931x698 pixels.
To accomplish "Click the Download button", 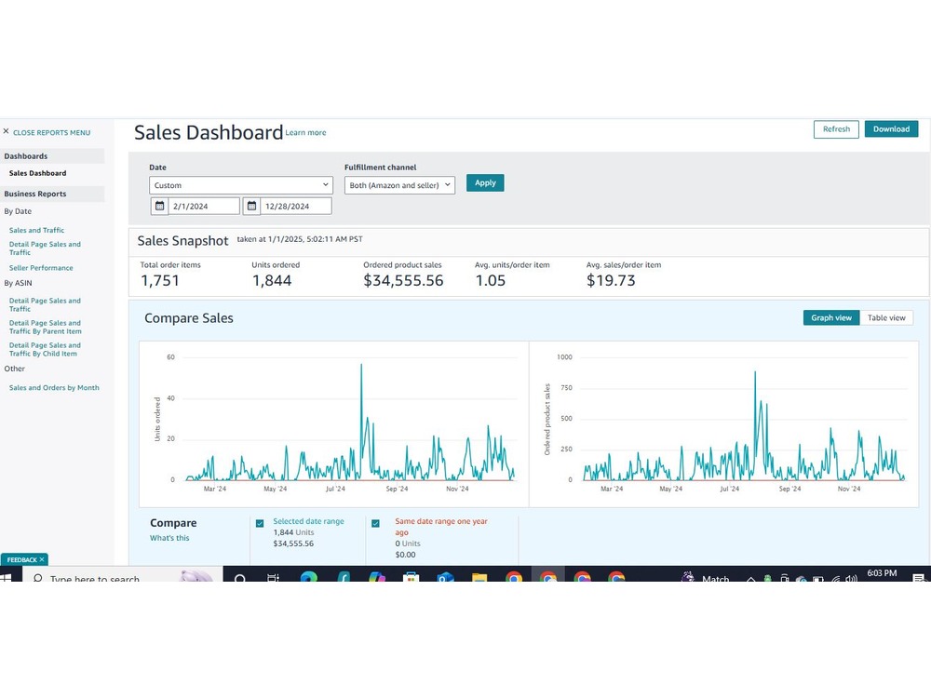I will (891, 128).
